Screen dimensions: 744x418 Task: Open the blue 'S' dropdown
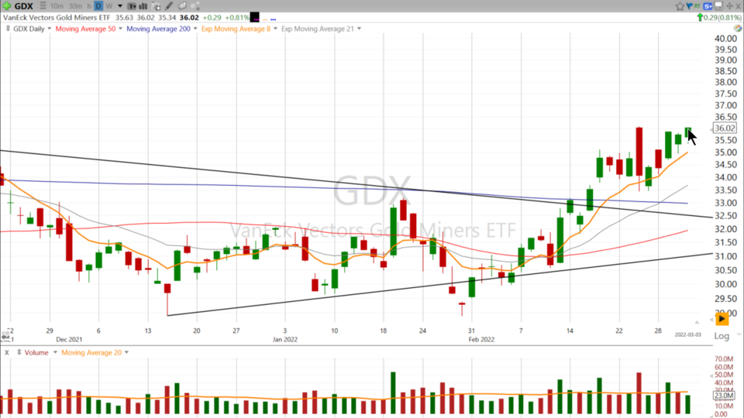pos(708,6)
